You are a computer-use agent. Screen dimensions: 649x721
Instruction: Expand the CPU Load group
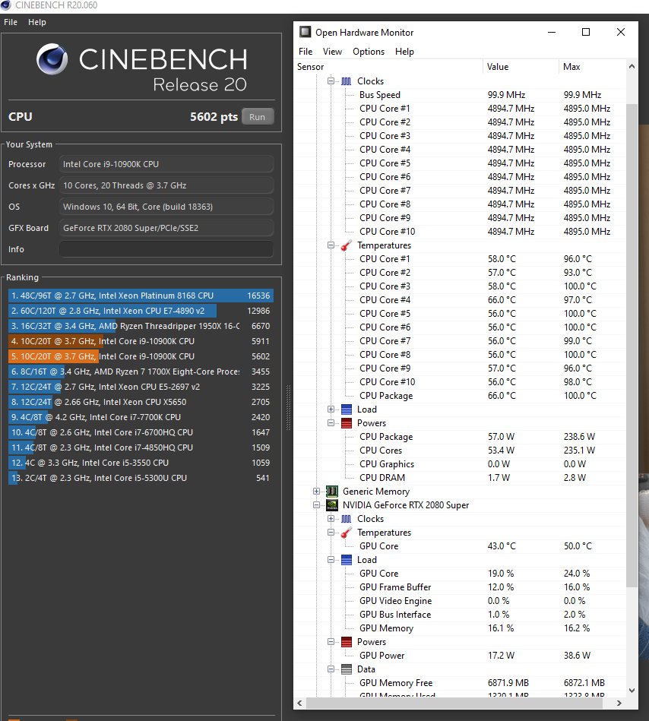click(x=331, y=410)
